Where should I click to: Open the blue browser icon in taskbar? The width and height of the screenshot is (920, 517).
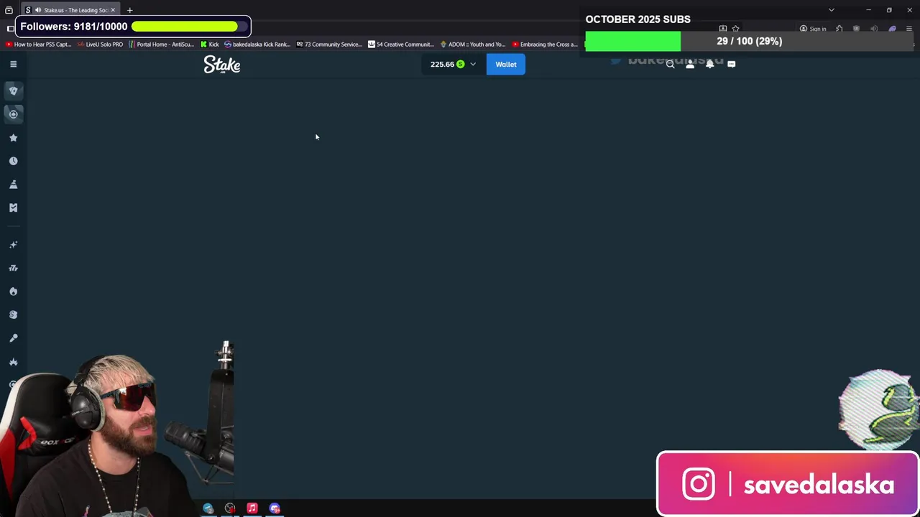tap(208, 508)
